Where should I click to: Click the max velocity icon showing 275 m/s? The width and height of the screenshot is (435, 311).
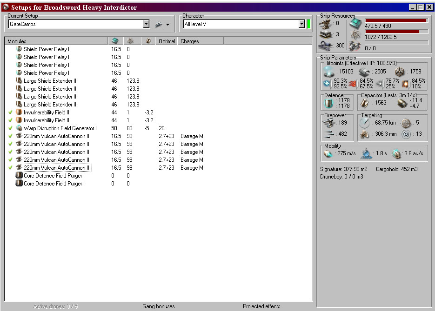click(x=328, y=153)
